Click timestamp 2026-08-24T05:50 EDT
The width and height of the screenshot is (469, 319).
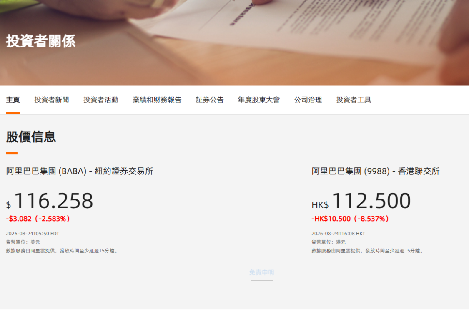click(33, 234)
